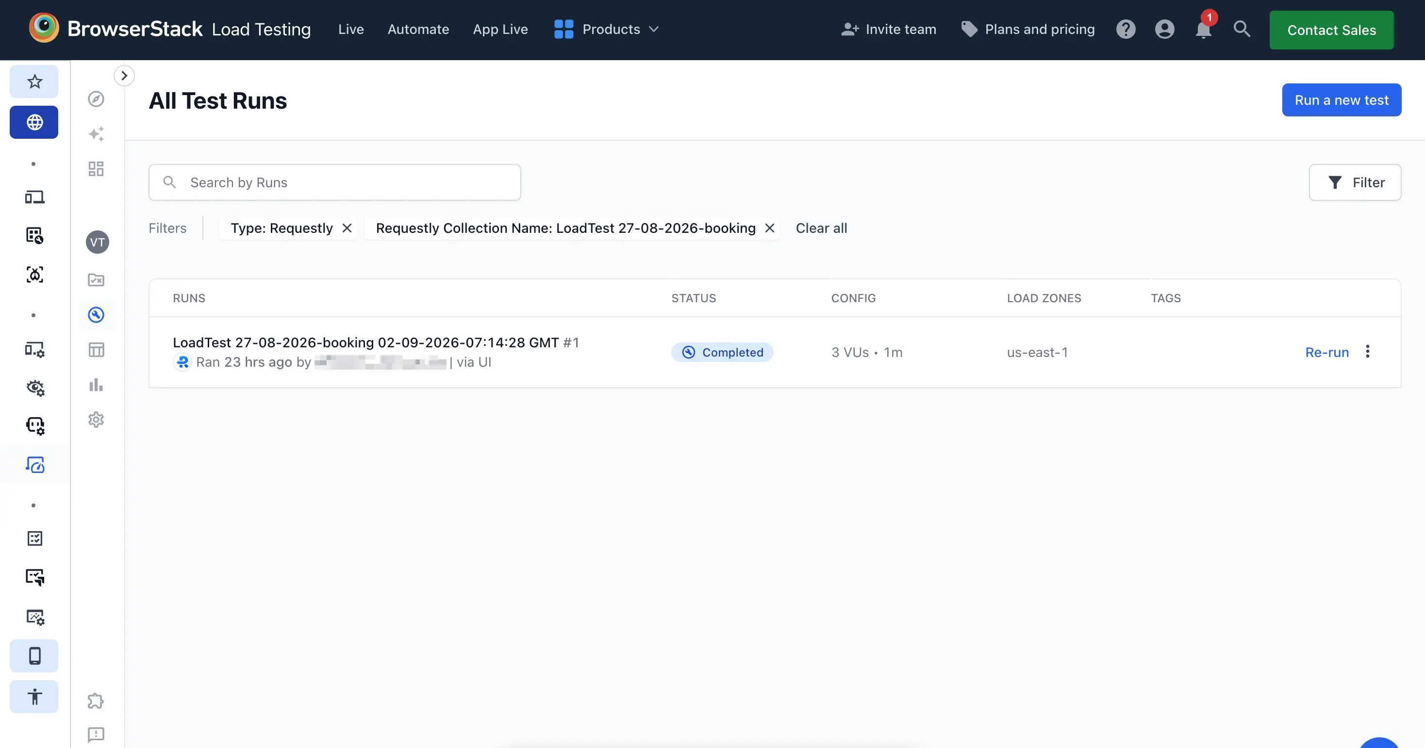Select the globe web testing icon
Image resolution: width=1425 pixels, height=748 pixels.
pos(34,122)
